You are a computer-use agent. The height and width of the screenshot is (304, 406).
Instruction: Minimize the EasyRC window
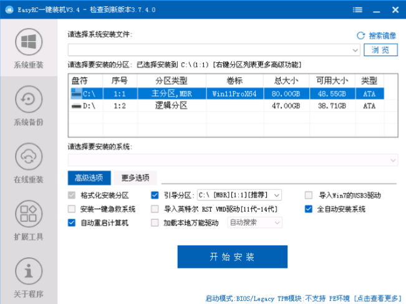pyautogui.click(x=376, y=11)
